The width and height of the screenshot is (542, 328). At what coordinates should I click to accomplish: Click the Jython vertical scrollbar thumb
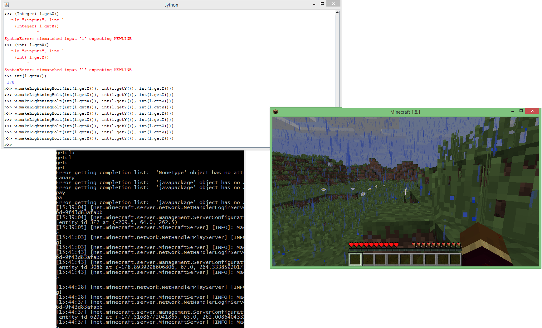pos(337,61)
